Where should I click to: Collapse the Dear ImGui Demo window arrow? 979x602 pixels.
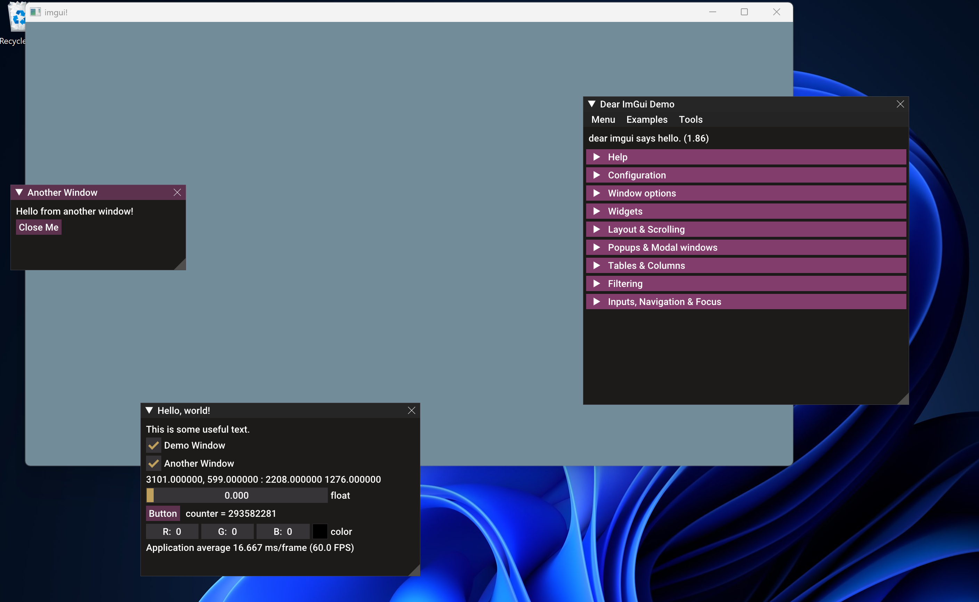[592, 104]
